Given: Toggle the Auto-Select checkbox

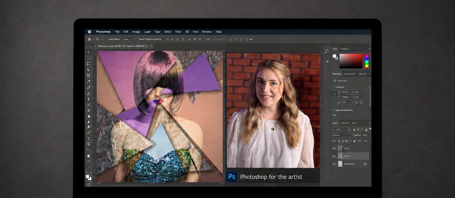Looking at the screenshot, I should (x=107, y=39).
